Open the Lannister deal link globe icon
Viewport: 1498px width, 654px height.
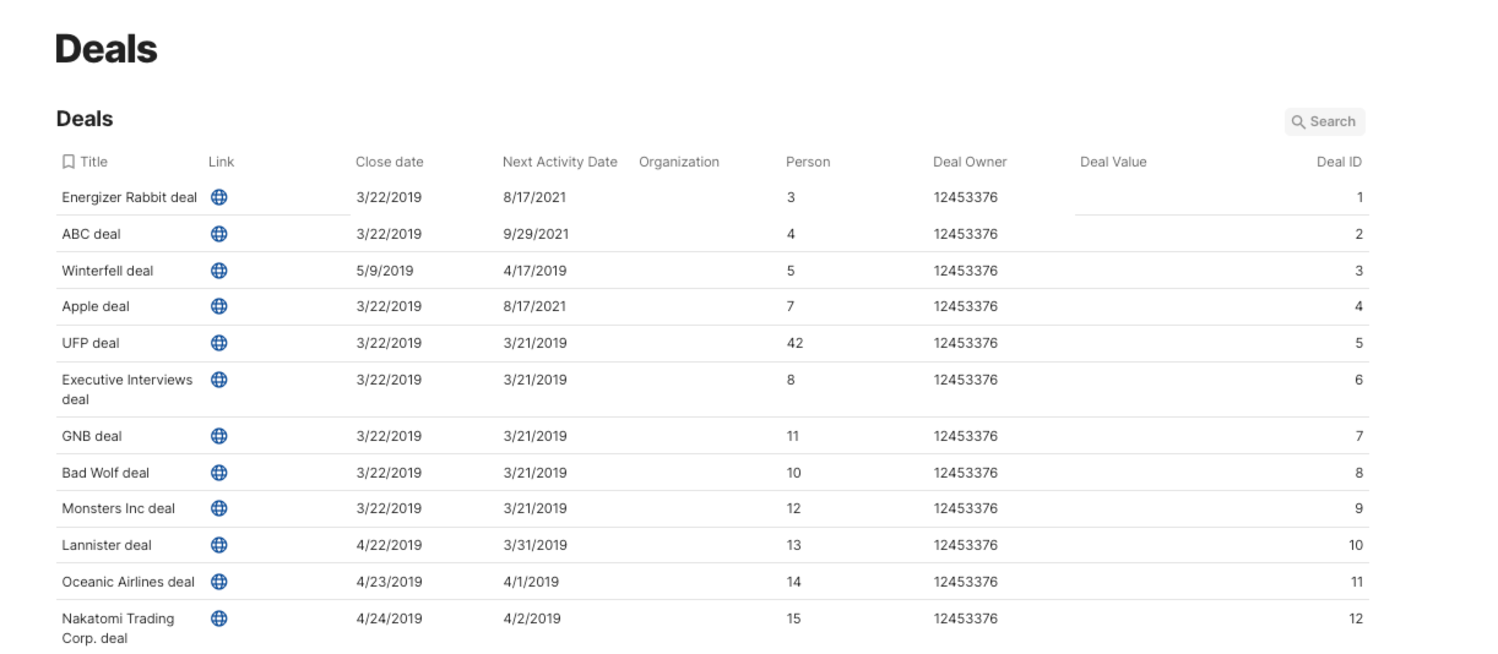[x=219, y=545]
